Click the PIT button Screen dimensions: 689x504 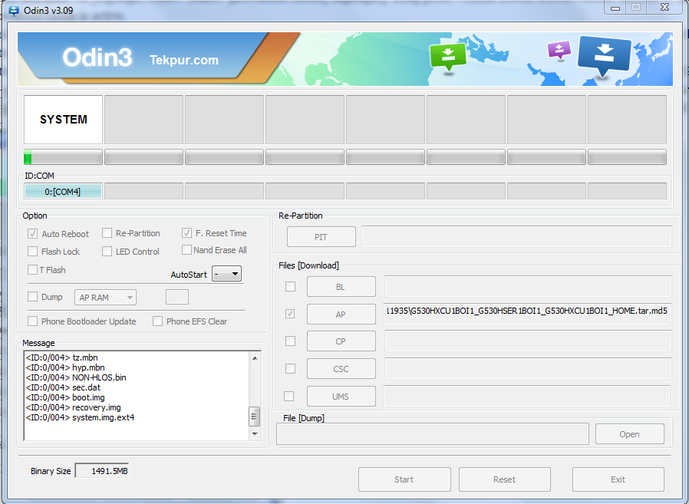click(321, 237)
